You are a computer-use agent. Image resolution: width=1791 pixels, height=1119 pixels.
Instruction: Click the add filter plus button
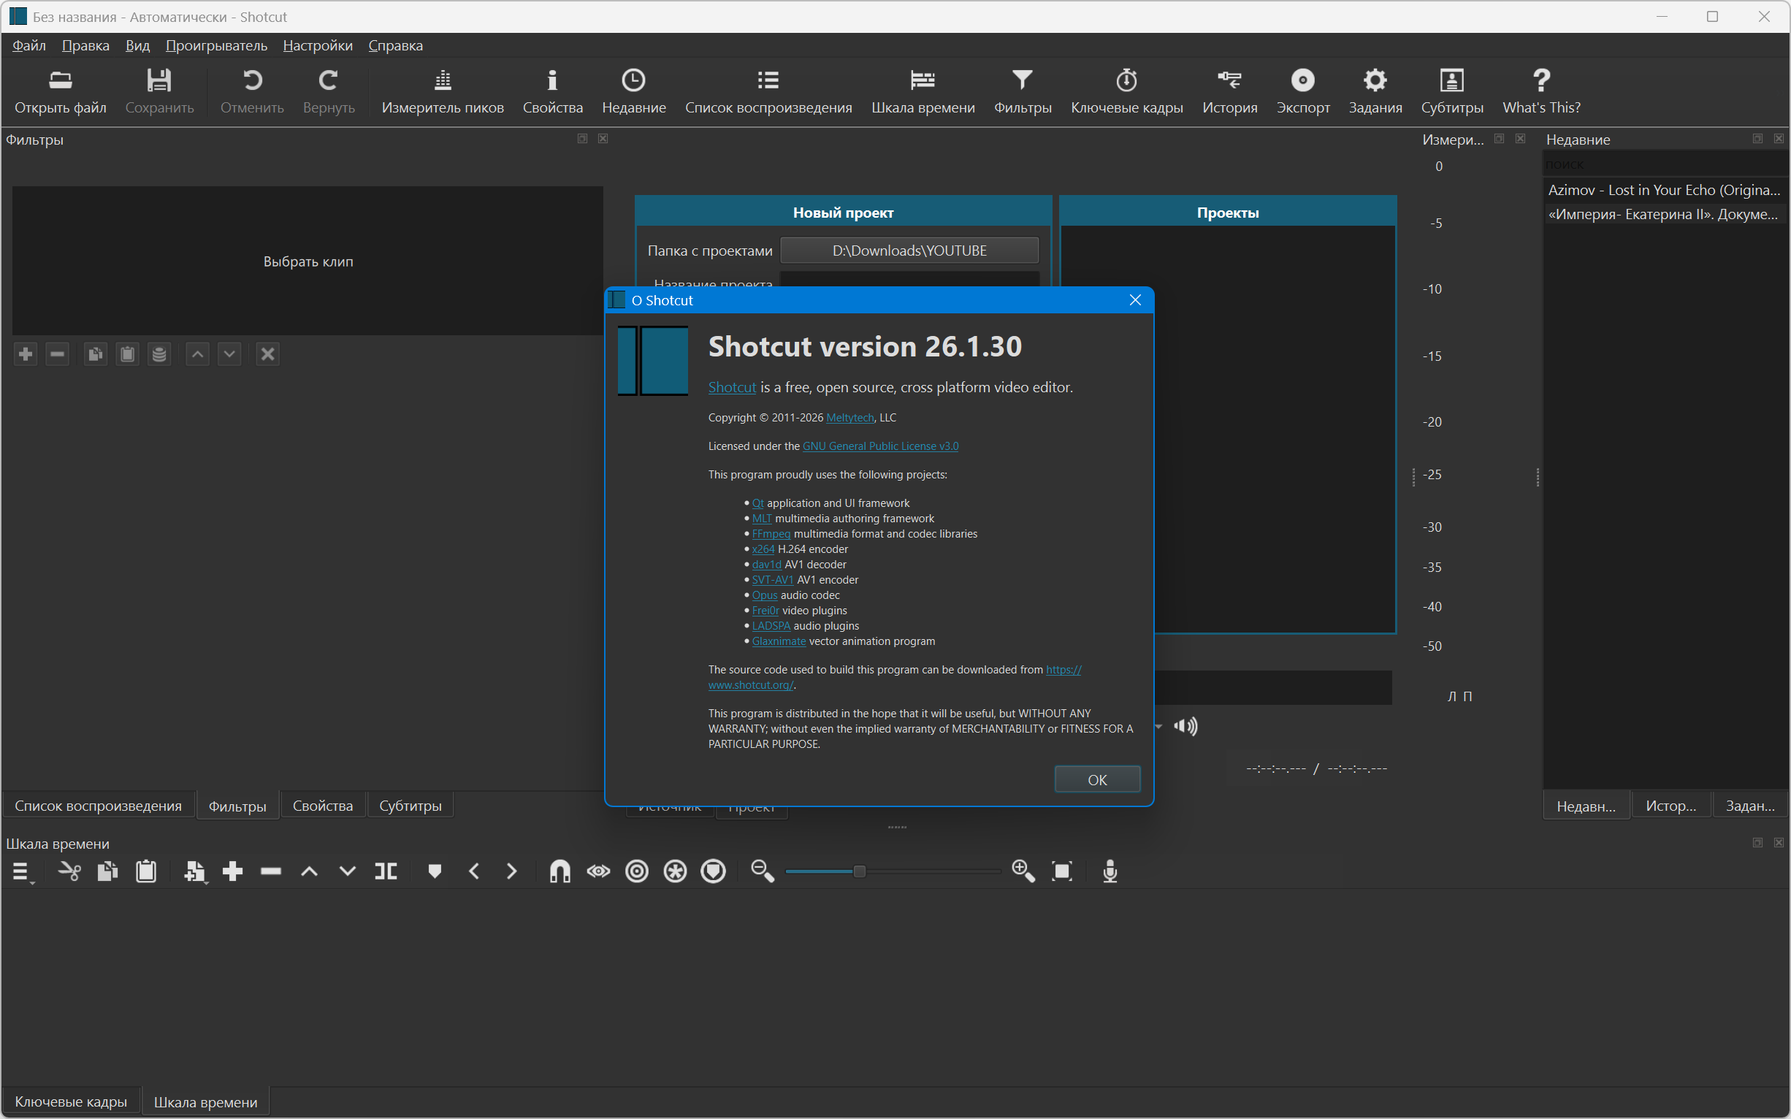26,354
